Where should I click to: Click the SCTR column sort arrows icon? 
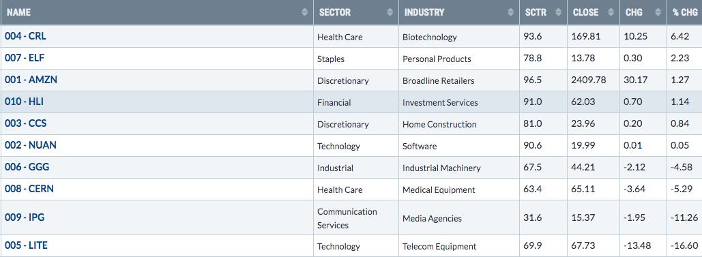558,12
